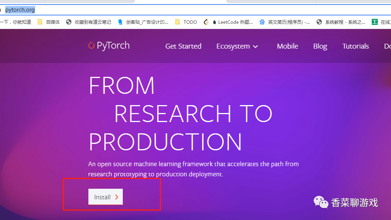Open the 英文简历(程序员) bookmark

284,22
